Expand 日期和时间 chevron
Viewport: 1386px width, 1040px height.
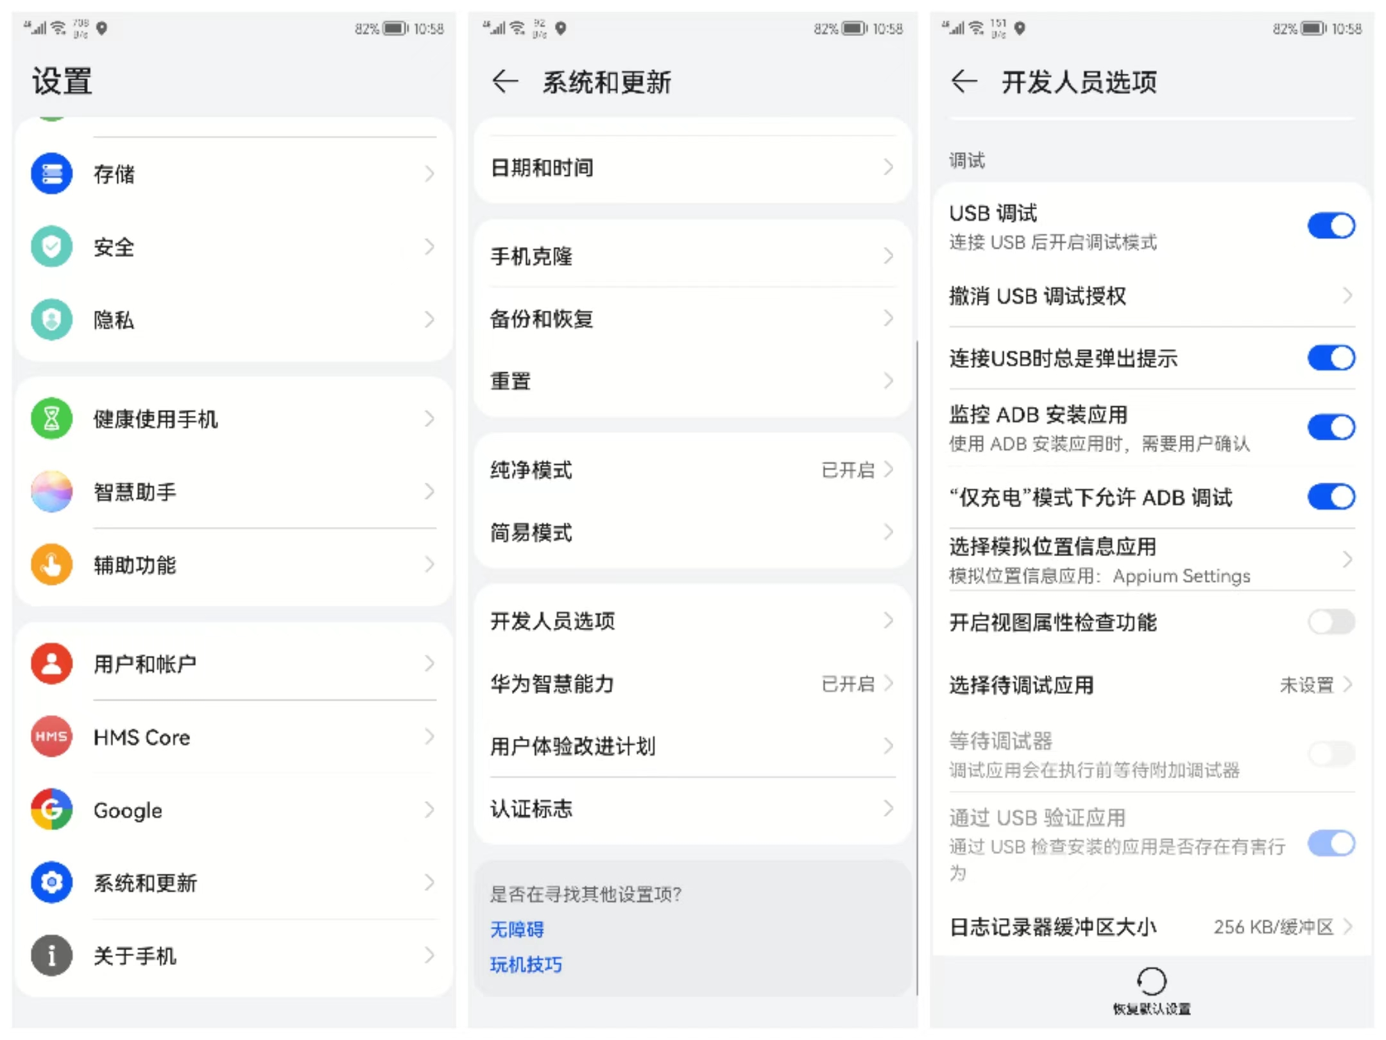coord(889,167)
